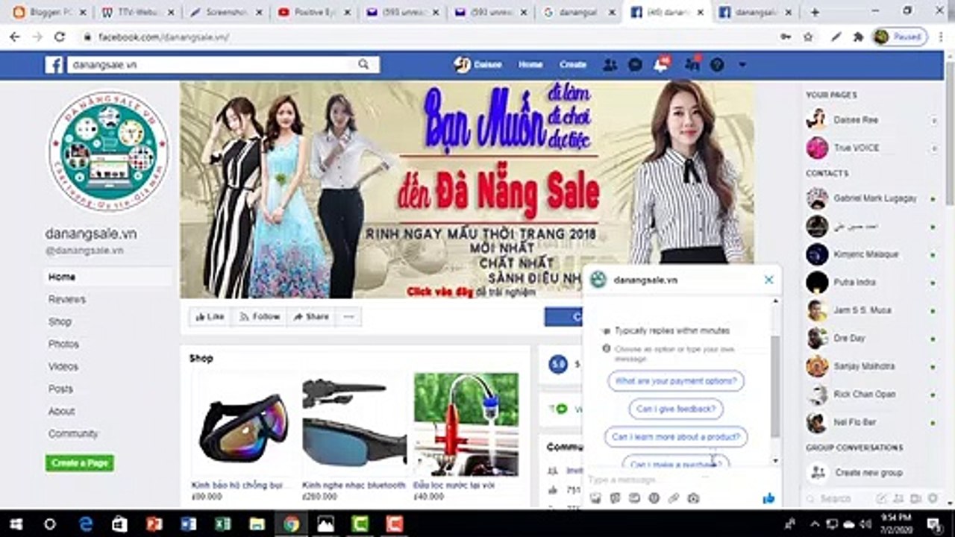The height and width of the screenshot is (537, 955).
Task: Choose 'Can I learn more about a product?'
Action: (x=676, y=437)
